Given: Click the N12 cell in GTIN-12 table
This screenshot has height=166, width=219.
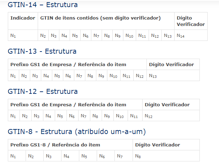Looking at the screenshot, I should 148,116.
